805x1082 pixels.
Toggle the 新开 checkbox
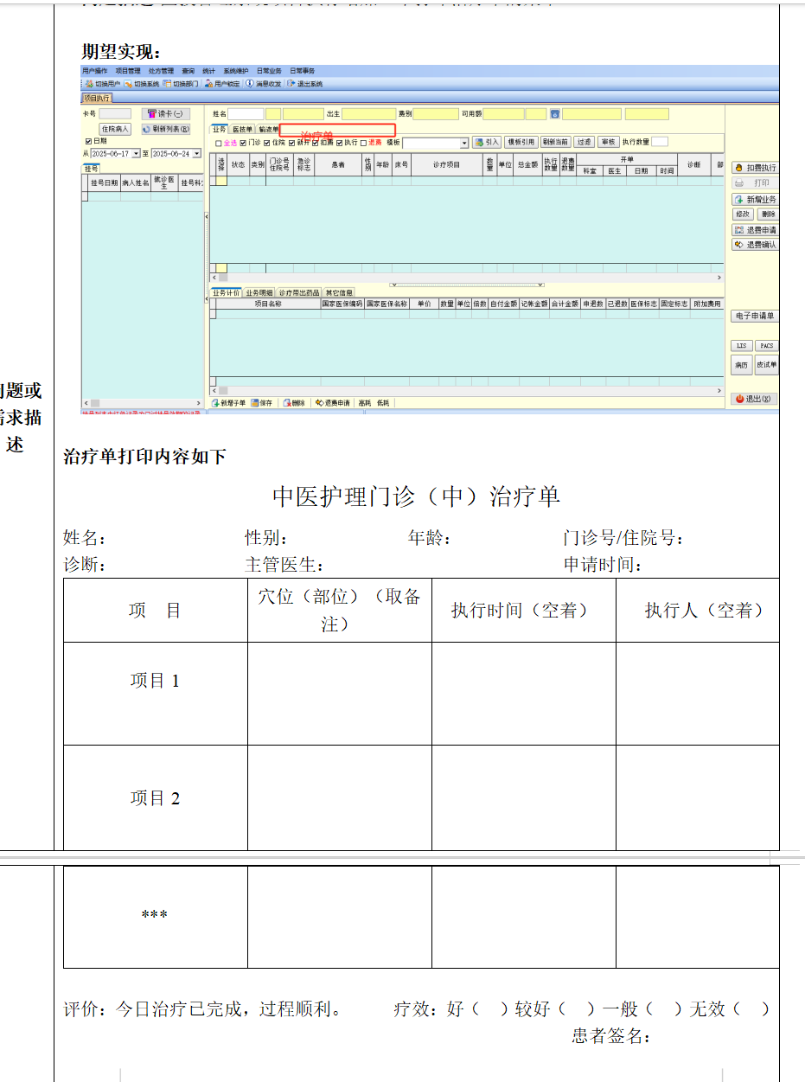[292, 143]
